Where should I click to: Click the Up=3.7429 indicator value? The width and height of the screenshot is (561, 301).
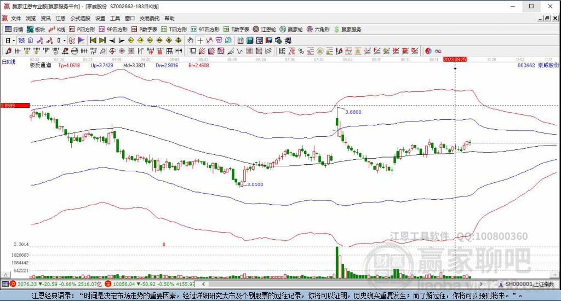[101, 66]
